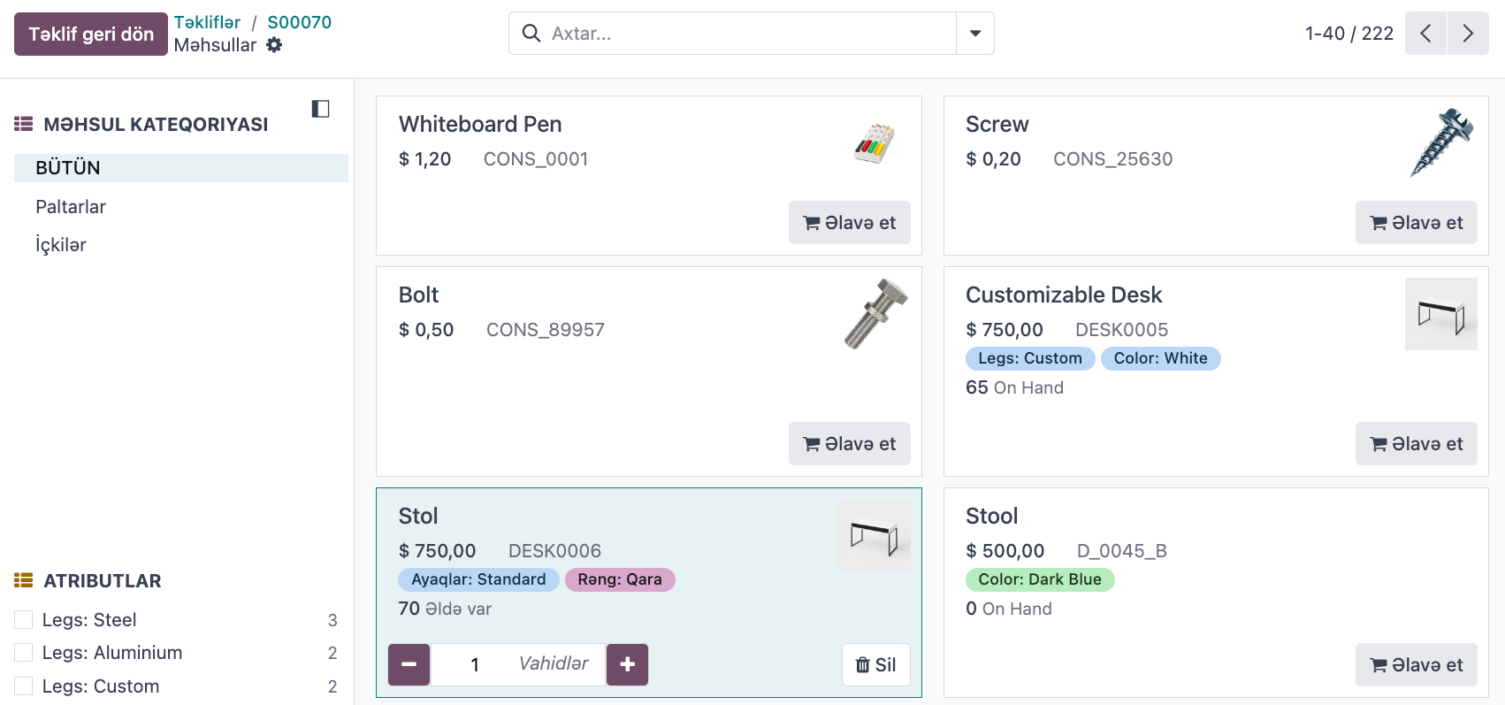Go to next page of products
The image size is (1505, 705).
pyautogui.click(x=1468, y=34)
